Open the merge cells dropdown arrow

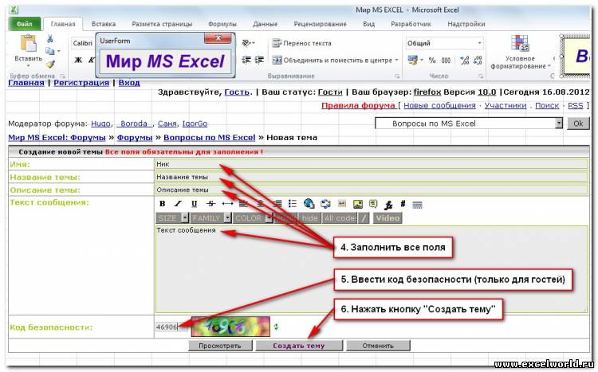pyautogui.click(x=396, y=61)
